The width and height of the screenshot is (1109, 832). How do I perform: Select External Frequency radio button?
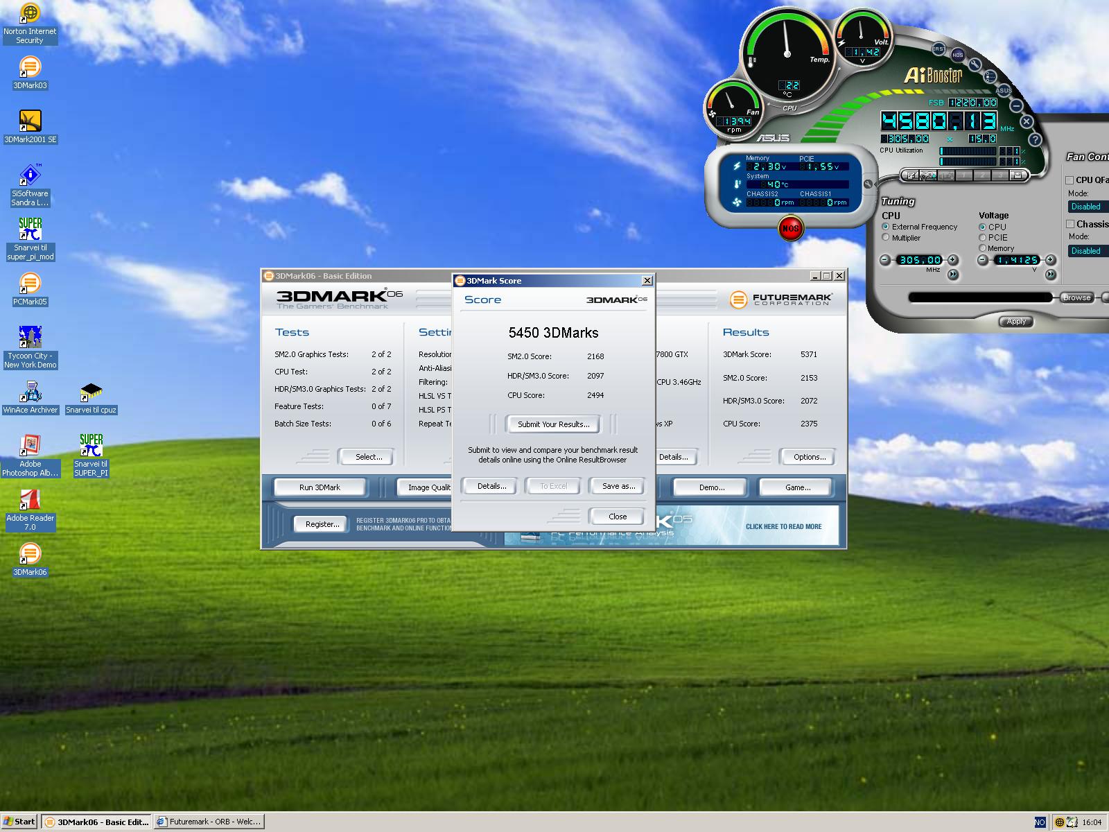click(x=886, y=227)
